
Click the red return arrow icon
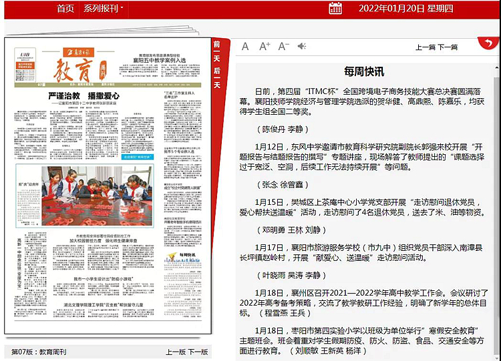point(488,43)
